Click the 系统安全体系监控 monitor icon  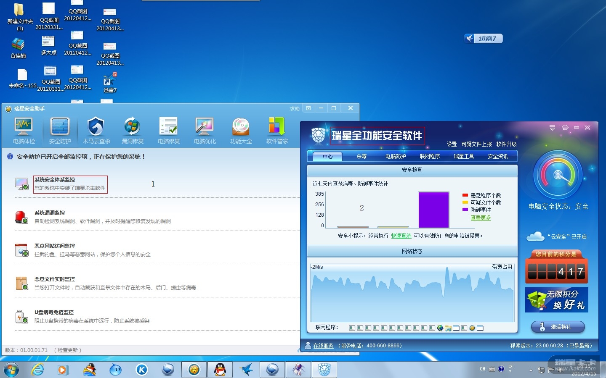[21, 184]
